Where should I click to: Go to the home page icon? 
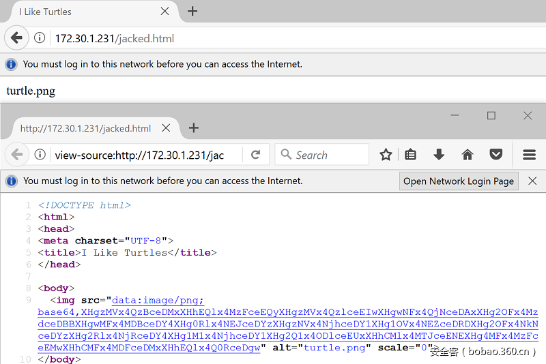pos(468,154)
